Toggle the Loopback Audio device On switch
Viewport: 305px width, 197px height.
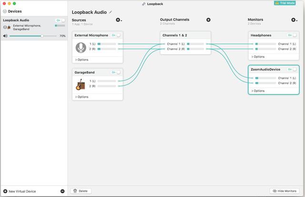(x=61, y=20)
